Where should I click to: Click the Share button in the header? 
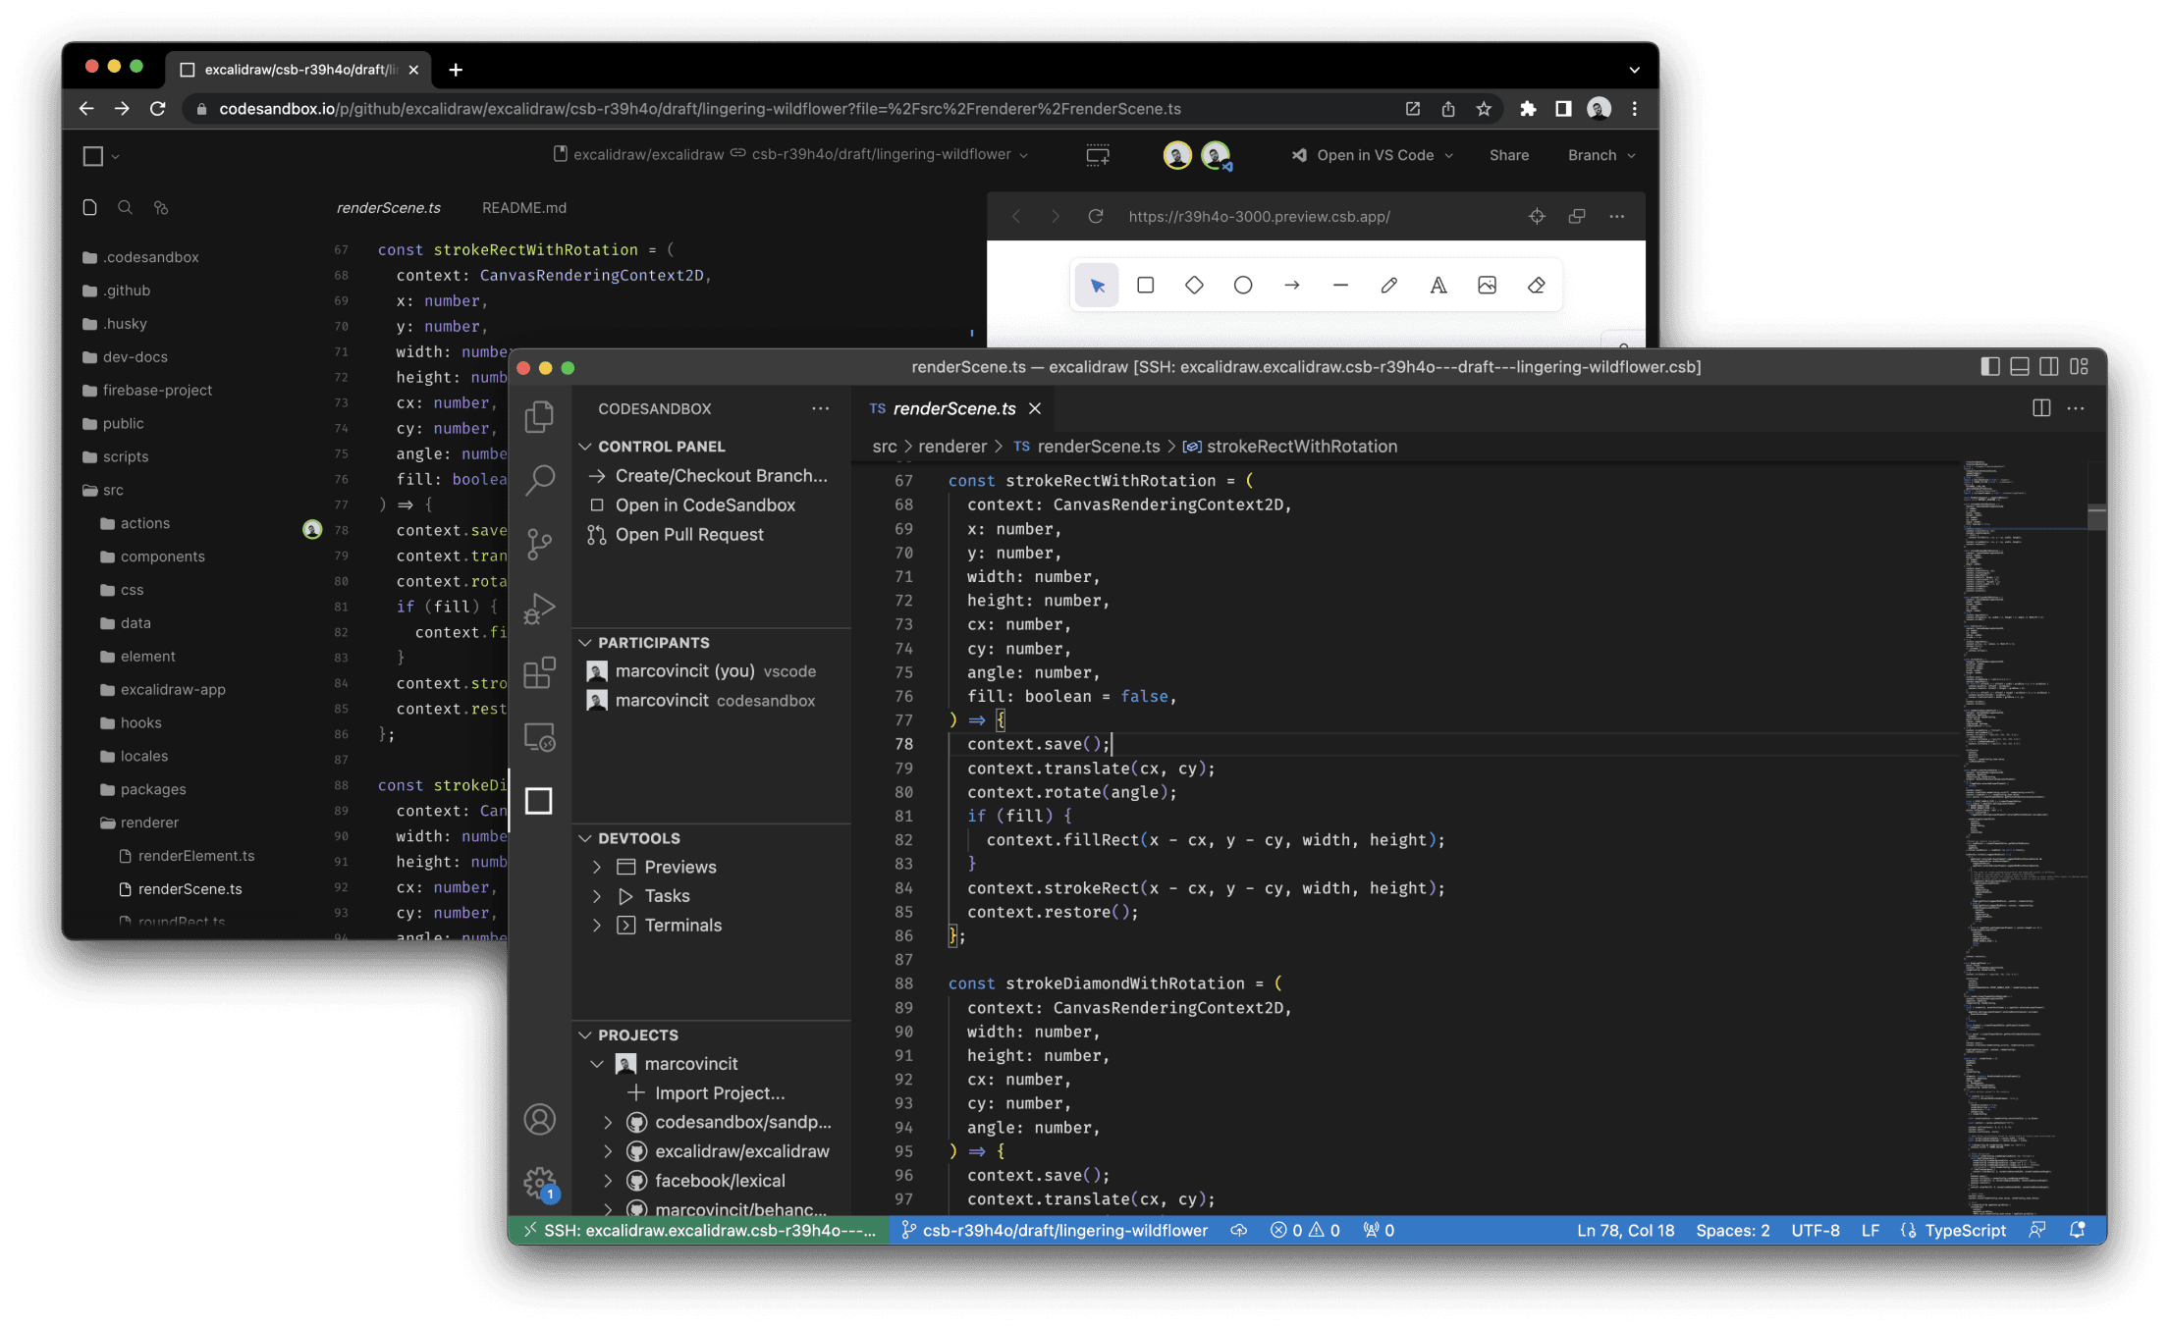point(1509,154)
